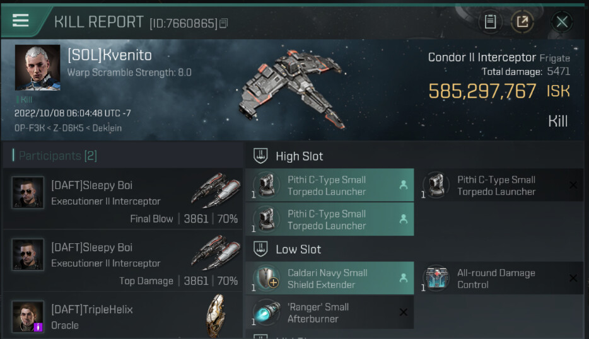This screenshot has height=339, width=589.
Task: Select first highlighted Pithi C-Type Torpedo Launcher row
Action: coord(329,185)
